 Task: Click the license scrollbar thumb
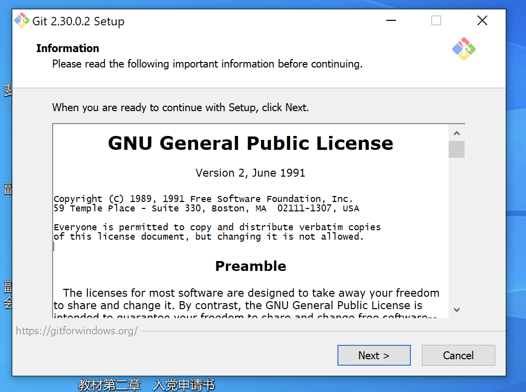tap(456, 149)
